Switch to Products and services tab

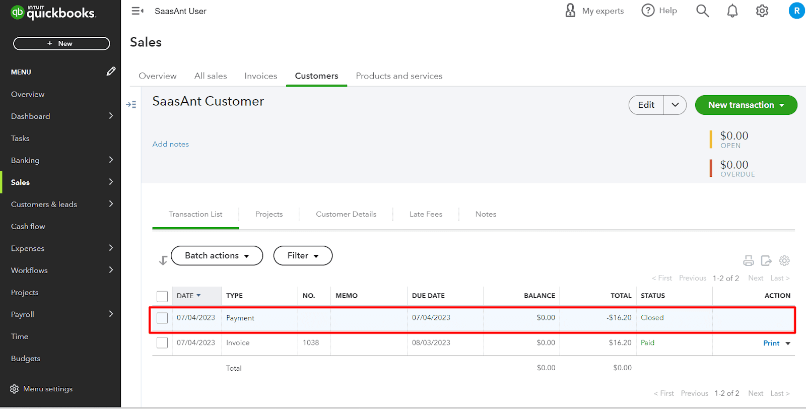pos(399,76)
